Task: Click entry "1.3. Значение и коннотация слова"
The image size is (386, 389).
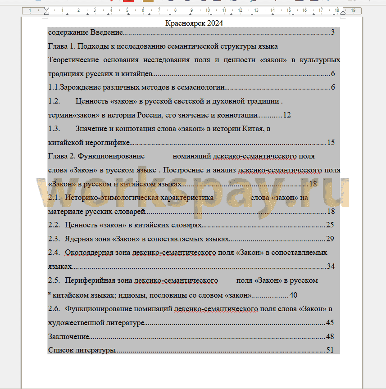Action: point(159,129)
